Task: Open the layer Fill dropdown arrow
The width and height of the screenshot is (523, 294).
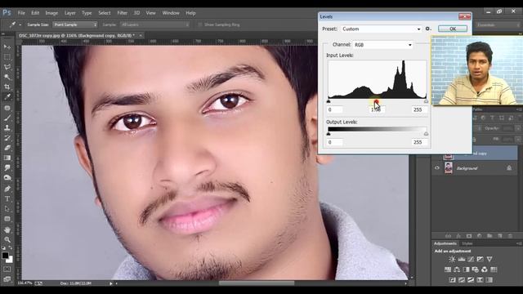Action: point(517,139)
